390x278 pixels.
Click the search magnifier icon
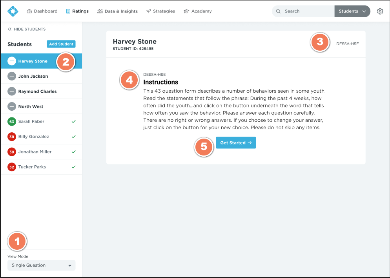click(x=278, y=11)
